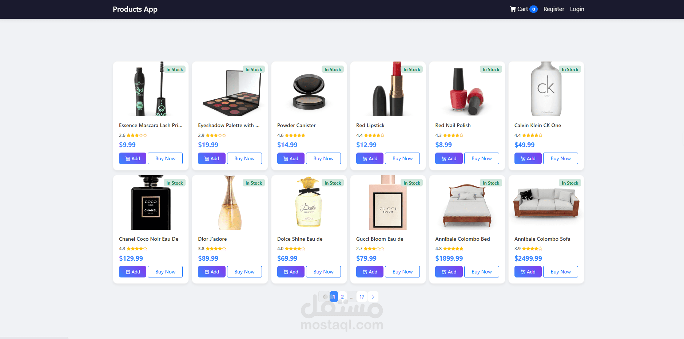
Task: Add Annibale Colombo Bed to cart
Action: [x=449, y=272]
